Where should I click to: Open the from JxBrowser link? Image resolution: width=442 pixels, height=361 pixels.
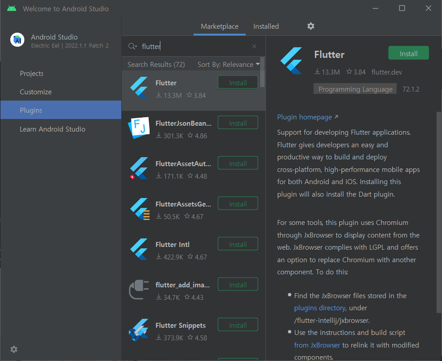317,345
